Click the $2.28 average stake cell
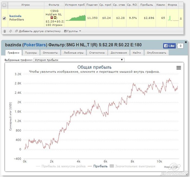 [x=120, y=18]
